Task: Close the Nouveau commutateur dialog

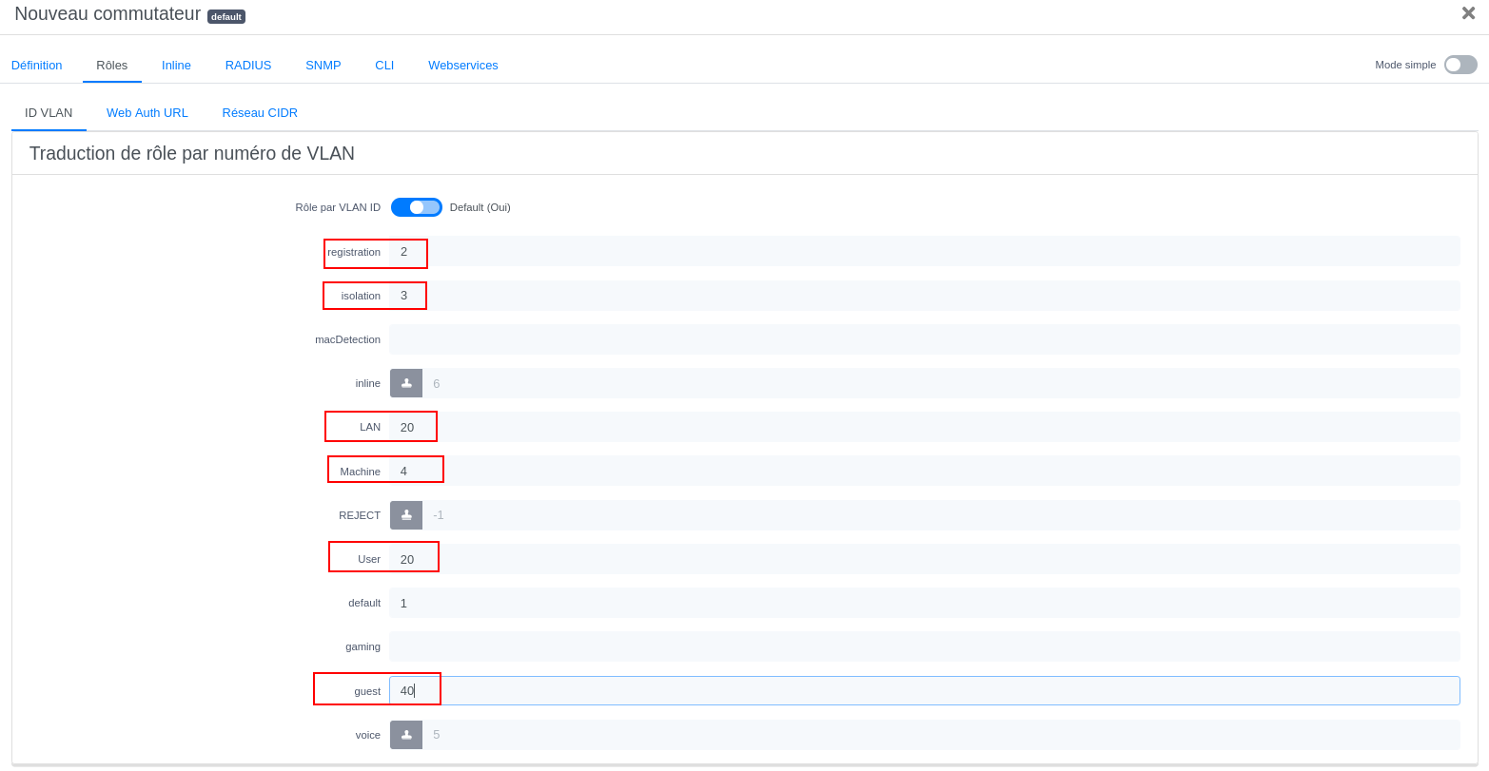Action: pos(1468,13)
